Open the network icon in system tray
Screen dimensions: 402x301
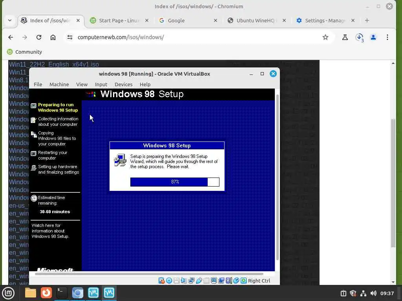[363, 293]
